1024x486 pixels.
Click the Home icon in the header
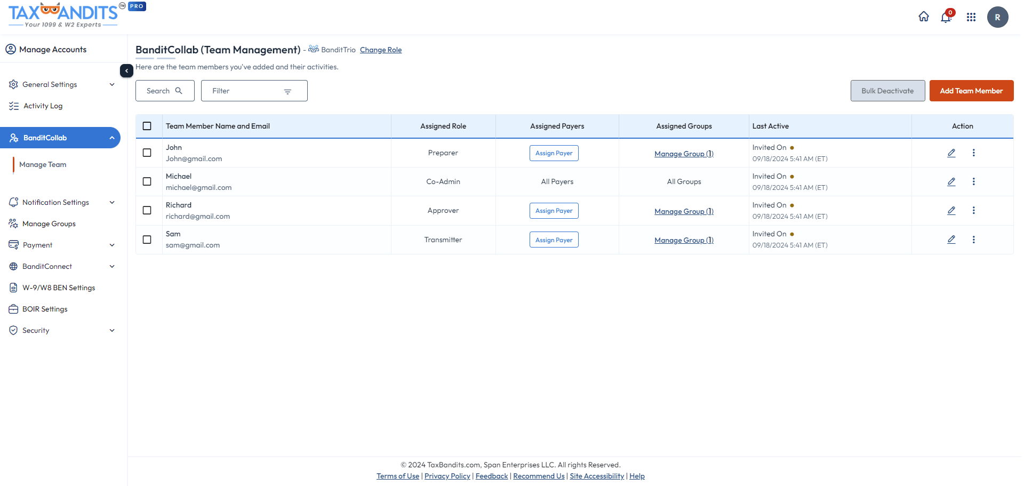tap(924, 17)
